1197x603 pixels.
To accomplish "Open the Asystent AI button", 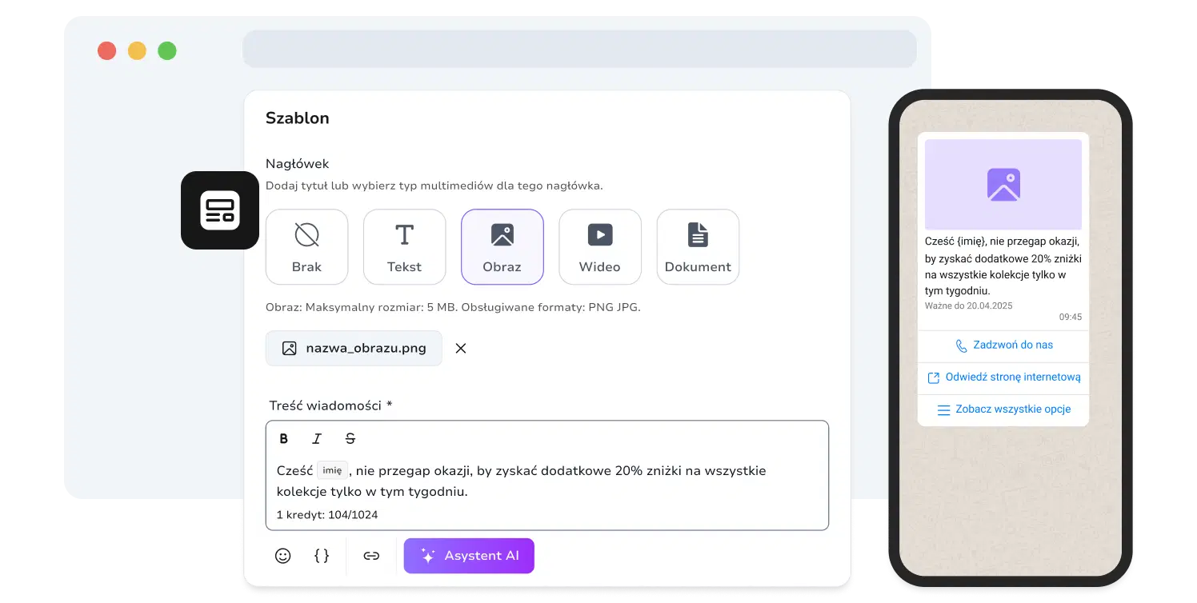I will tap(469, 556).
